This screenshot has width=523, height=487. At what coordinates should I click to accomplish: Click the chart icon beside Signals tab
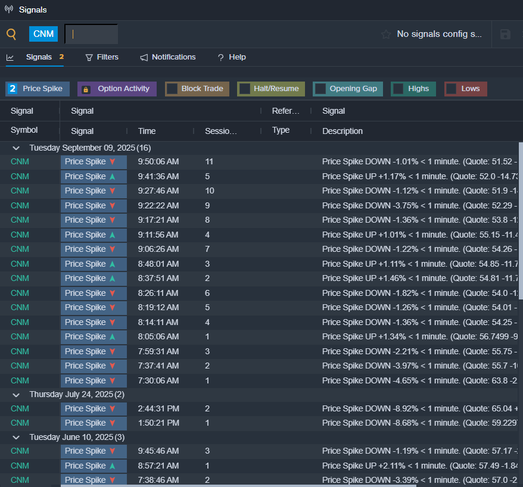click(x=10, y=57)
